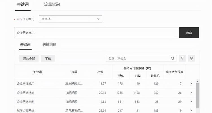Open the column settings target icon

[191, 58]
